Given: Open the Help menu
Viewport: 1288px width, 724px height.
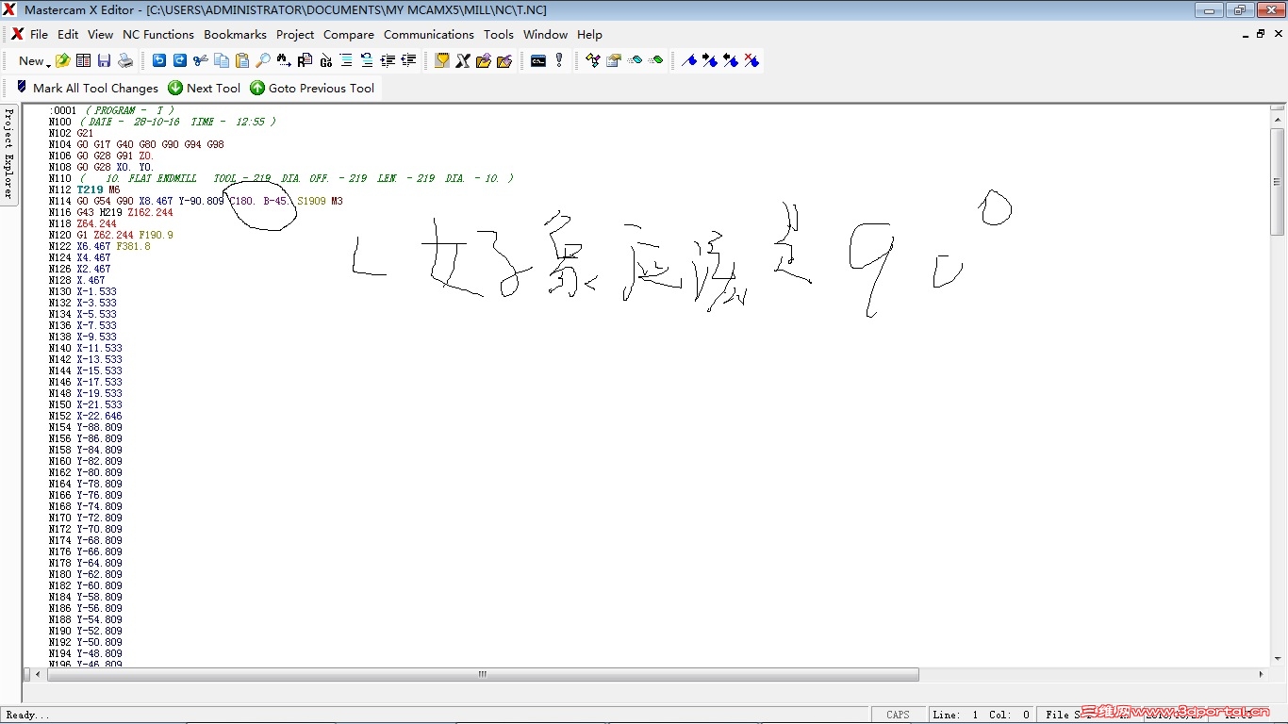Looking at the screenshot, I should point(589,34).
